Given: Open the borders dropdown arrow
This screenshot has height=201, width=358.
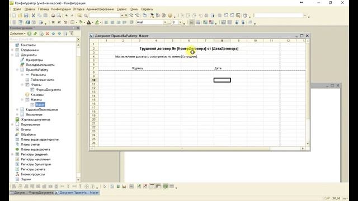Looking at the screenshot, I should (x=76, y=22).
